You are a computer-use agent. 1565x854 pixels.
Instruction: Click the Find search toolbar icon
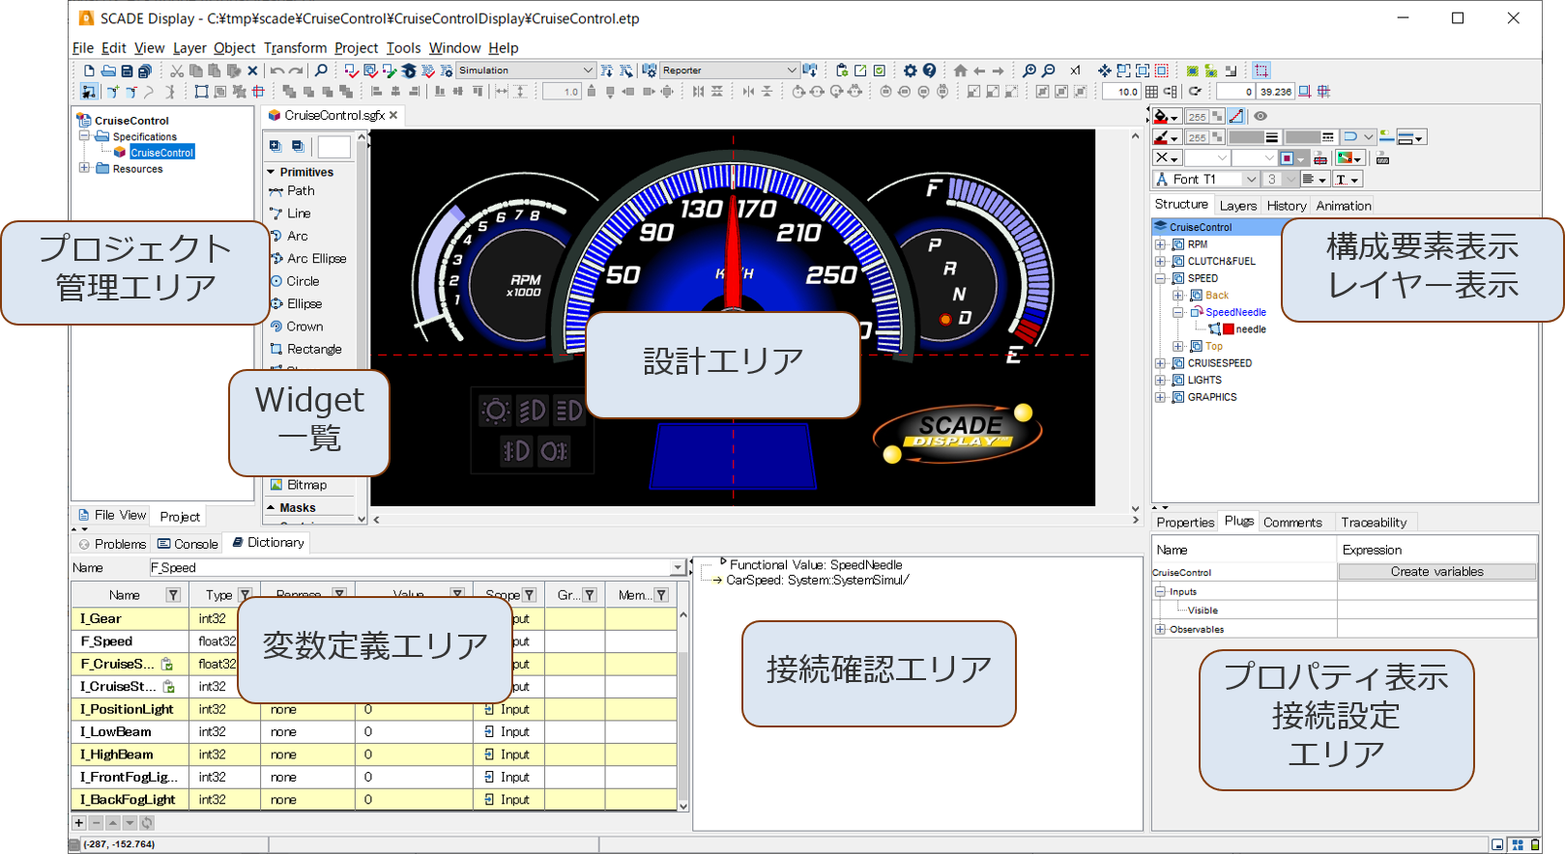321,71
